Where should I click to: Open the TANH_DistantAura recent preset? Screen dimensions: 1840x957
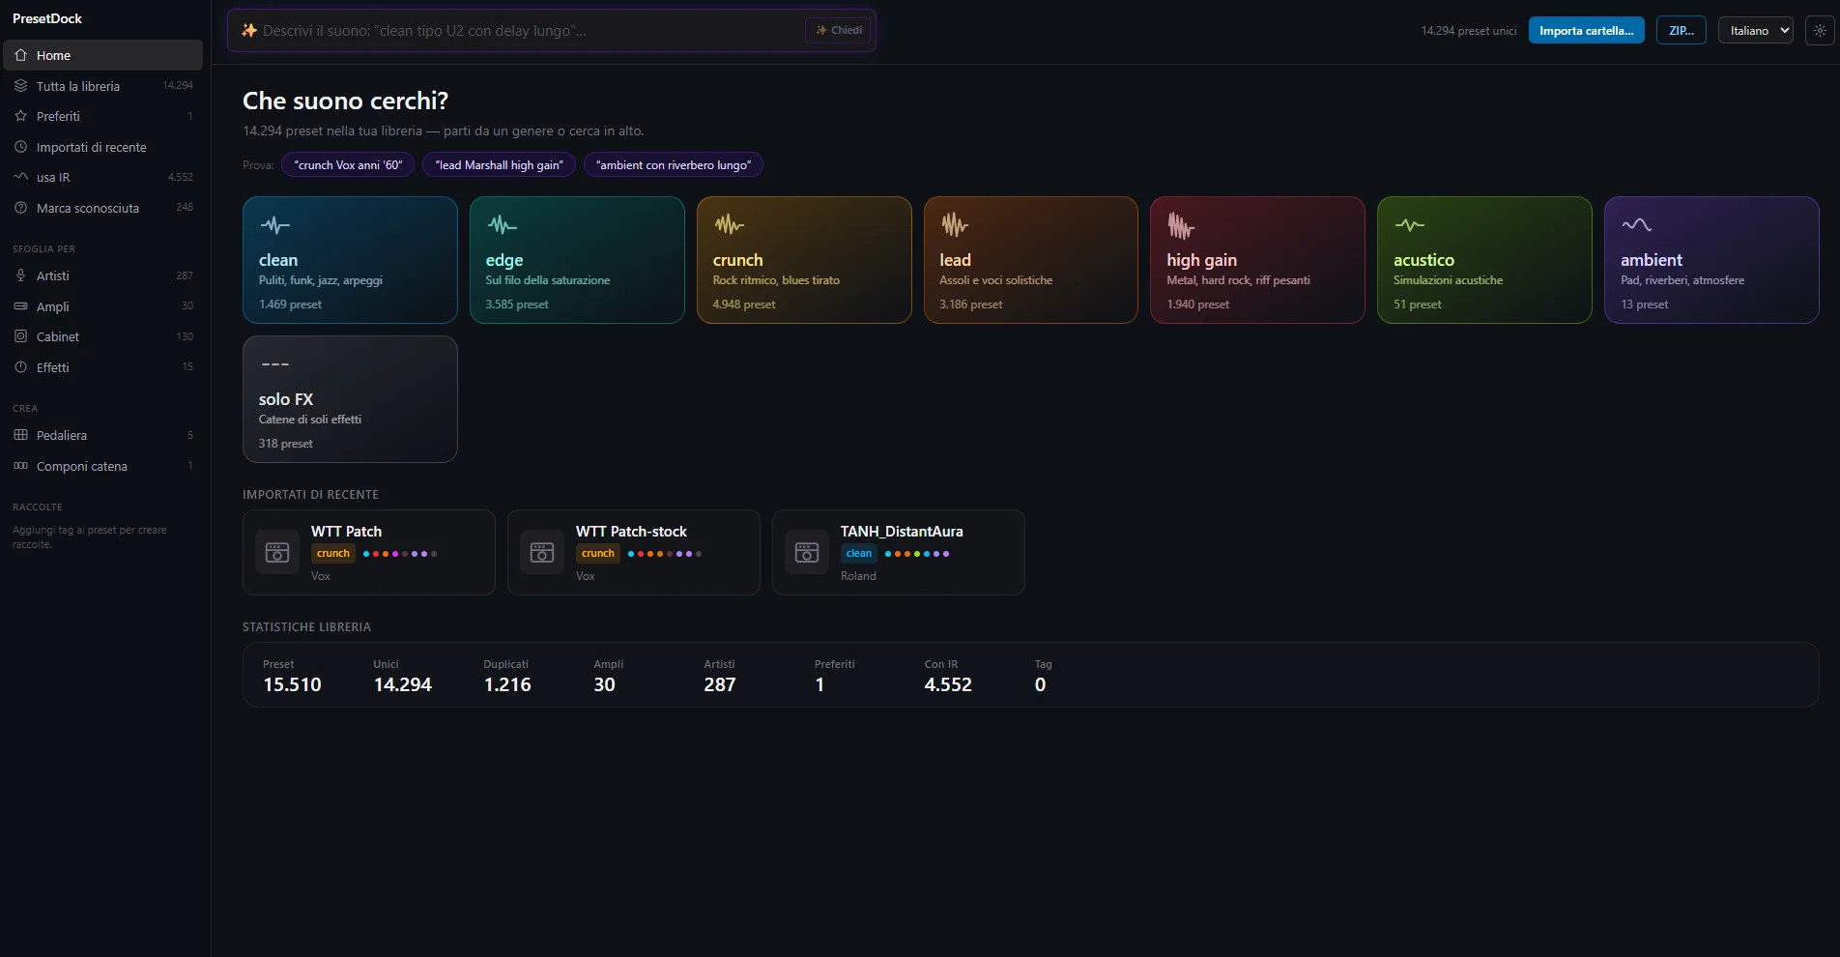899,552
